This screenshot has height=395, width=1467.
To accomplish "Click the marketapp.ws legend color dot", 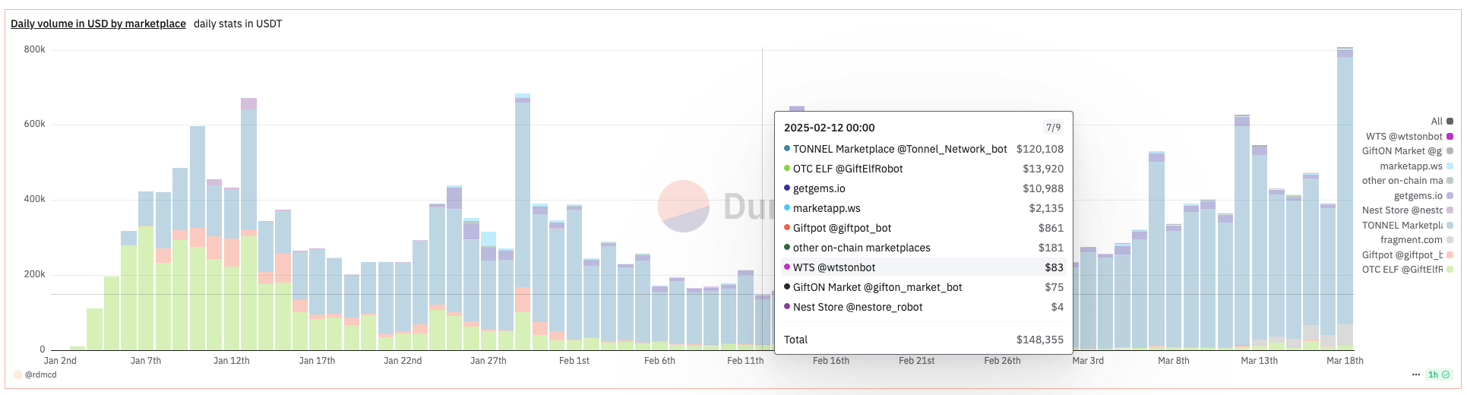I will point(1450,166).
